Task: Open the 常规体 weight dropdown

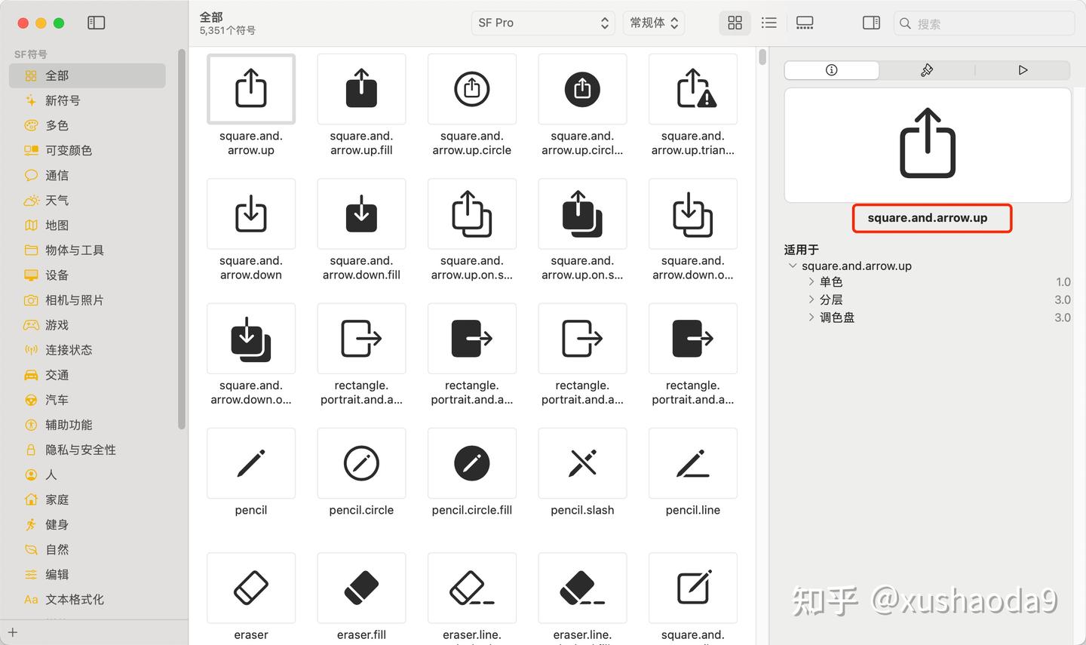Action: pos(653,23)
